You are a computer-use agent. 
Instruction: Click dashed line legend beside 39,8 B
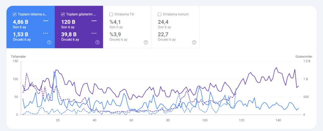pyautogui.click(x=94, y=33)
